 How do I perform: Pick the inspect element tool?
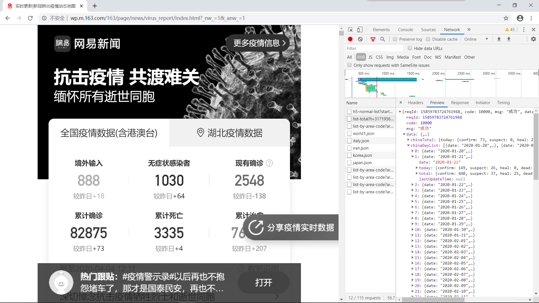coord(350,29)
